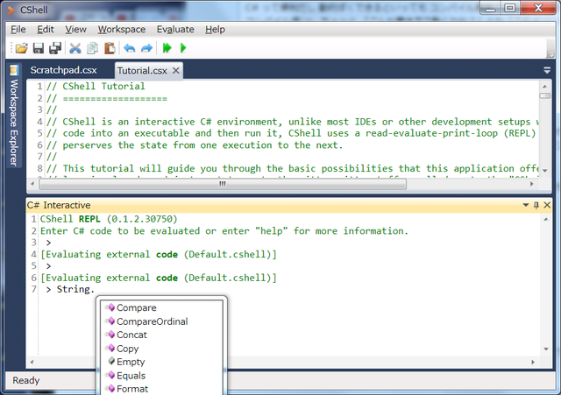Copy selection toolbar icon
Viewport: 561px width, 395px height.
[93, 48]
